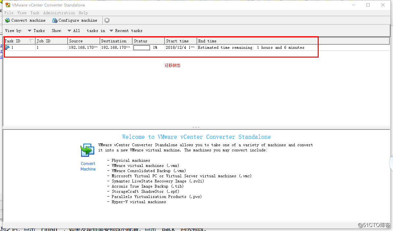Screen dimensions: 393x231
Task: Sort by the Job ID column header
Action: tap(52, 41)
